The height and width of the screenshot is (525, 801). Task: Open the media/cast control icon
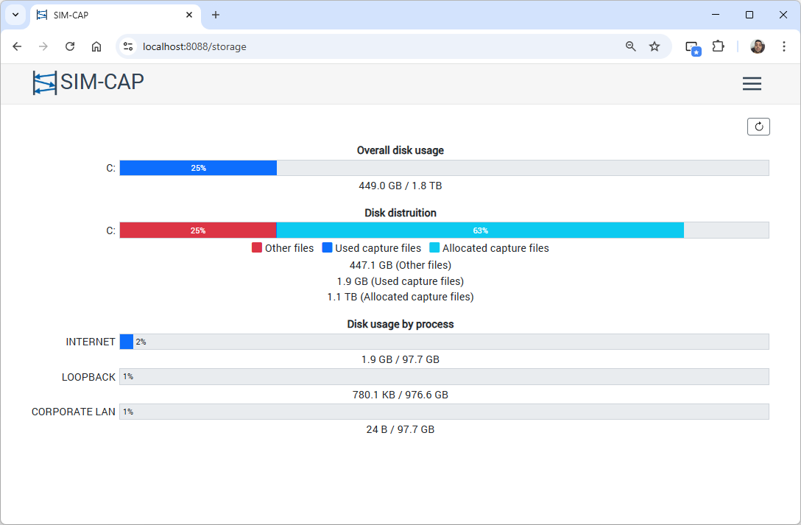click(x=692, y=46)
